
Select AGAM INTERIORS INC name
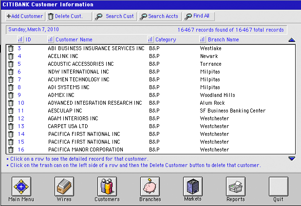[x=73, y=118]
